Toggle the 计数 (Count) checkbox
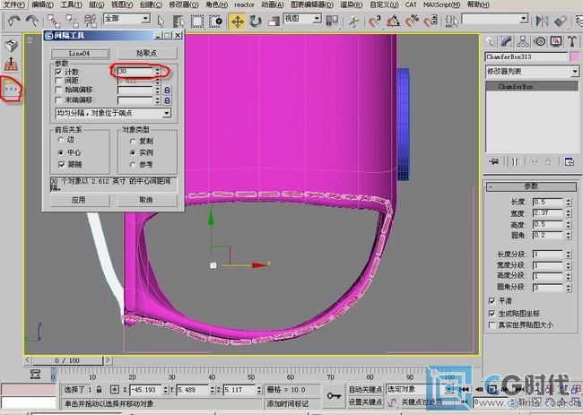The image size is (583, 415). point(58,72)
